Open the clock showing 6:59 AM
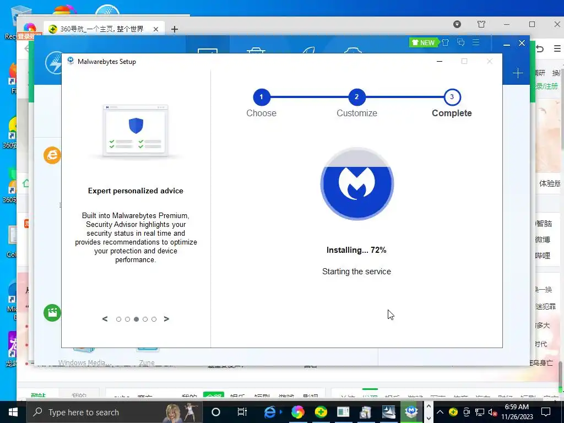 (517, 412)
